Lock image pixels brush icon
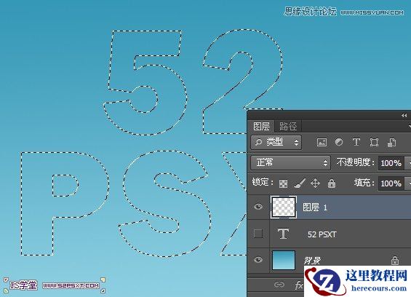411x297 pixels. tap(299, 183)
